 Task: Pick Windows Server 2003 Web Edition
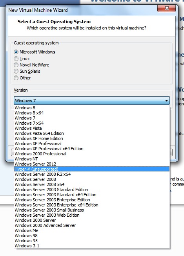pos(92,215)
